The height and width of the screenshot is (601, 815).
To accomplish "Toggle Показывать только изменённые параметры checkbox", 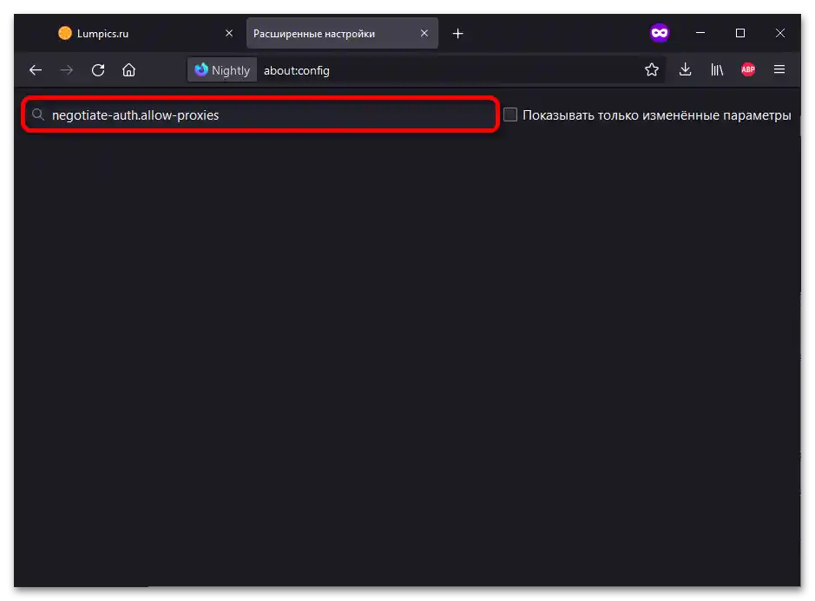I will 509,114.
